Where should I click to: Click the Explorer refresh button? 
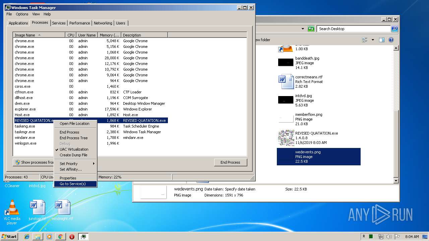(311, 29)
